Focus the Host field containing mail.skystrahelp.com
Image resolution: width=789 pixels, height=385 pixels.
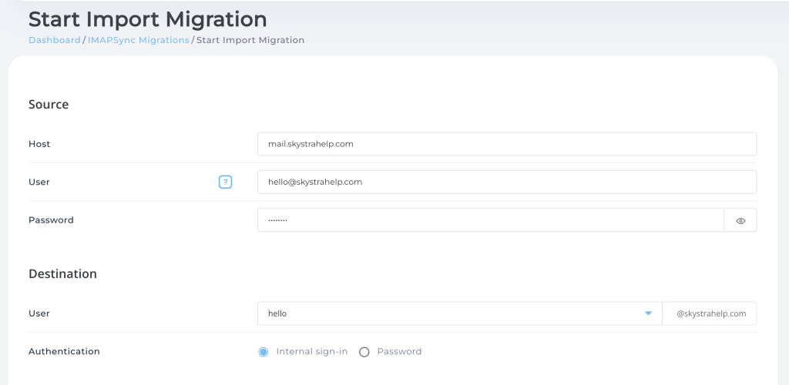[506, 144]
